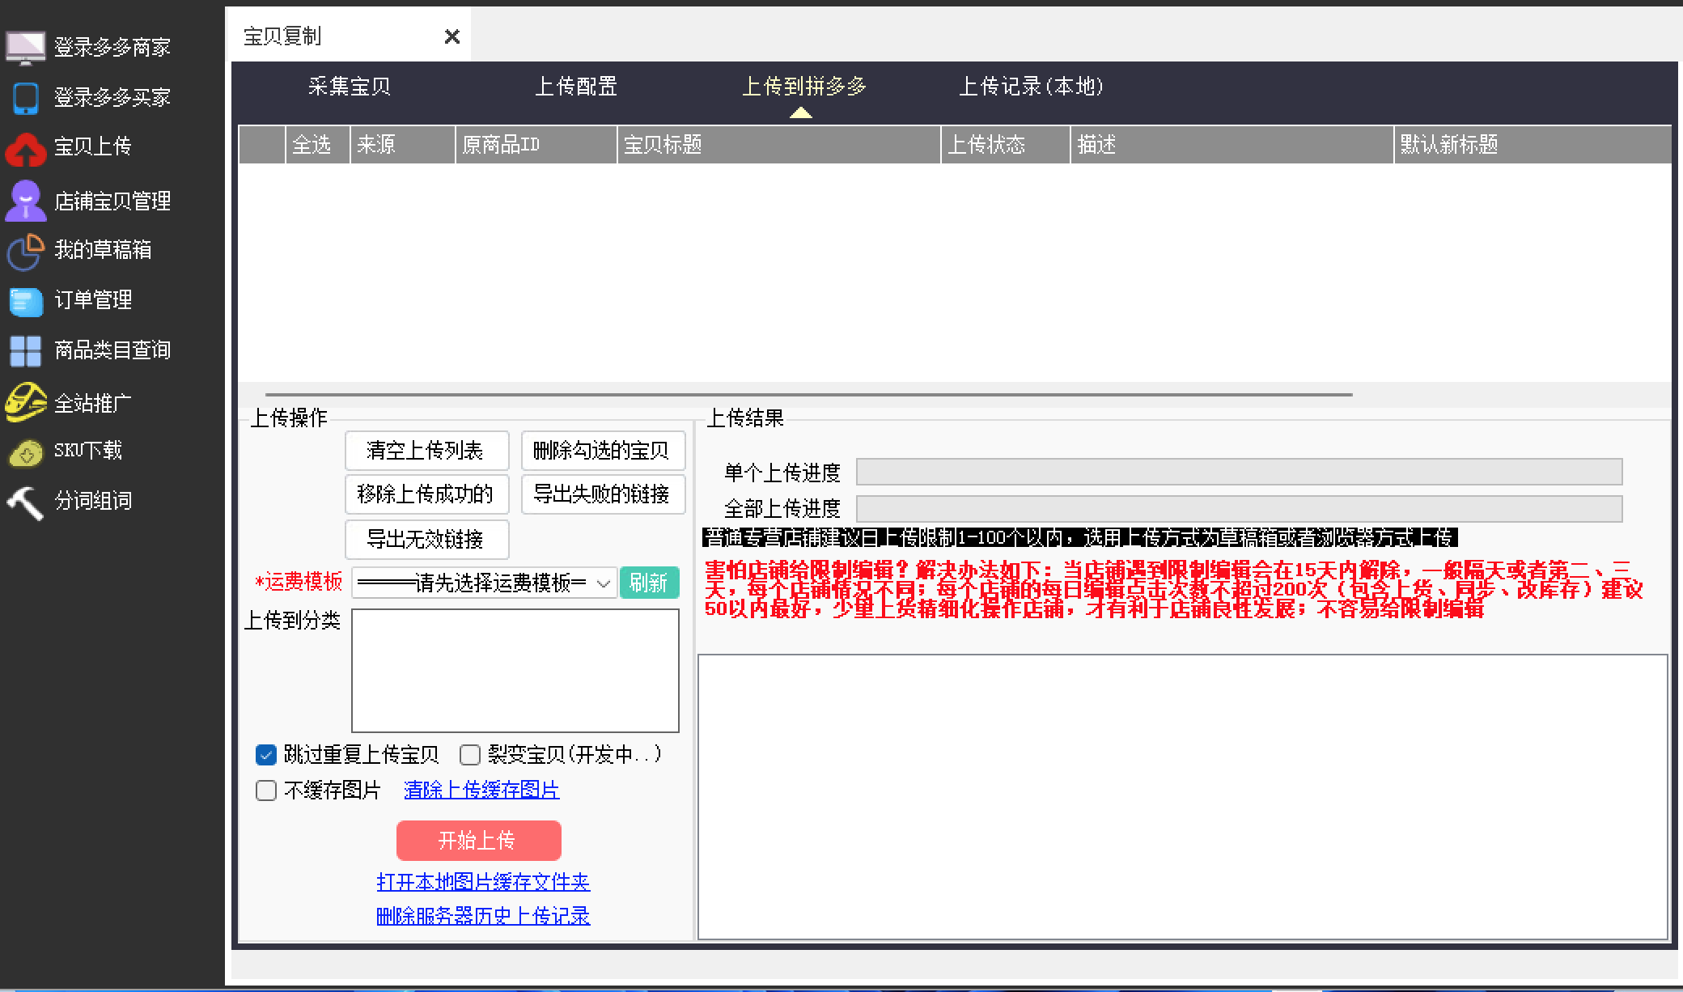
Task: Click the horizontal scrollbar under the table
Action: (x=809, y=395)
